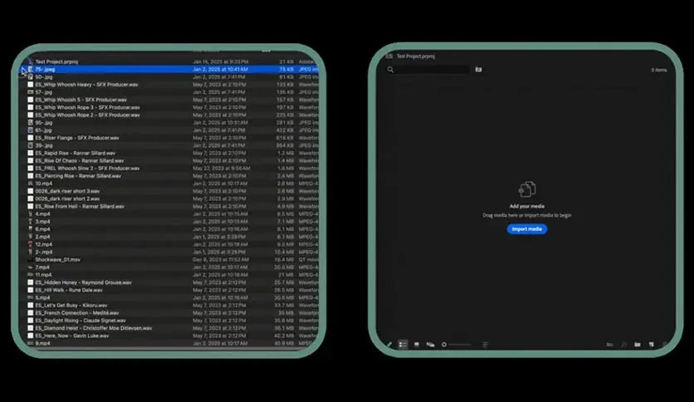The image size is (694, 402).
Task: Click icon of ES_French Connection - Medité.wav
Action: 31,313
